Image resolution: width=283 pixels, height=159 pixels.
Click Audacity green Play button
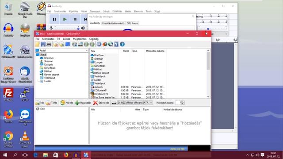pos(65,19)
